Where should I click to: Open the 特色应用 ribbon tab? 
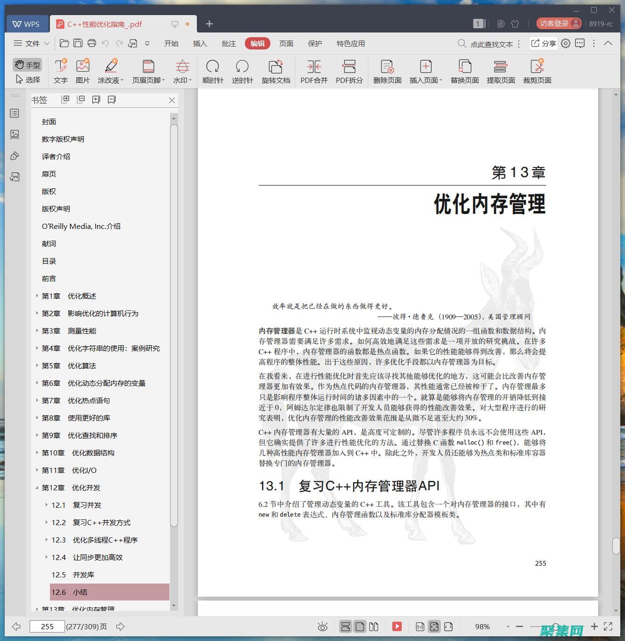[x=350, y=43]
